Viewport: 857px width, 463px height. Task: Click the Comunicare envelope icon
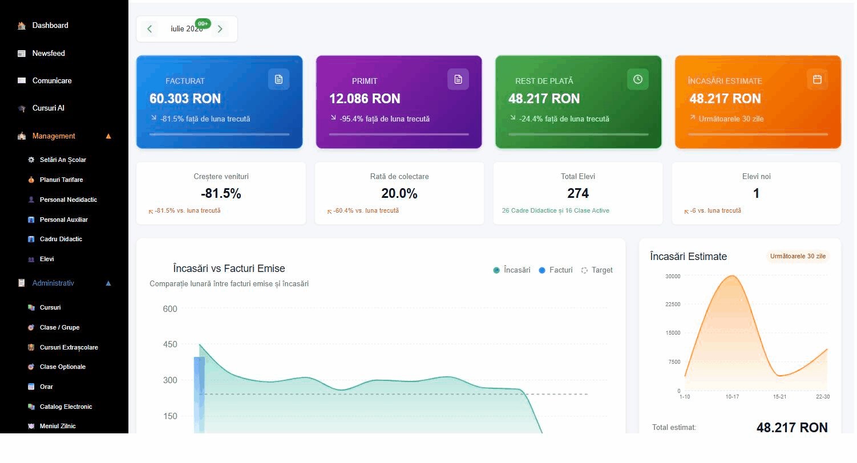coord(22,81)
